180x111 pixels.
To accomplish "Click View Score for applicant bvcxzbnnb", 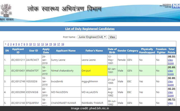I will click(171, 83).
